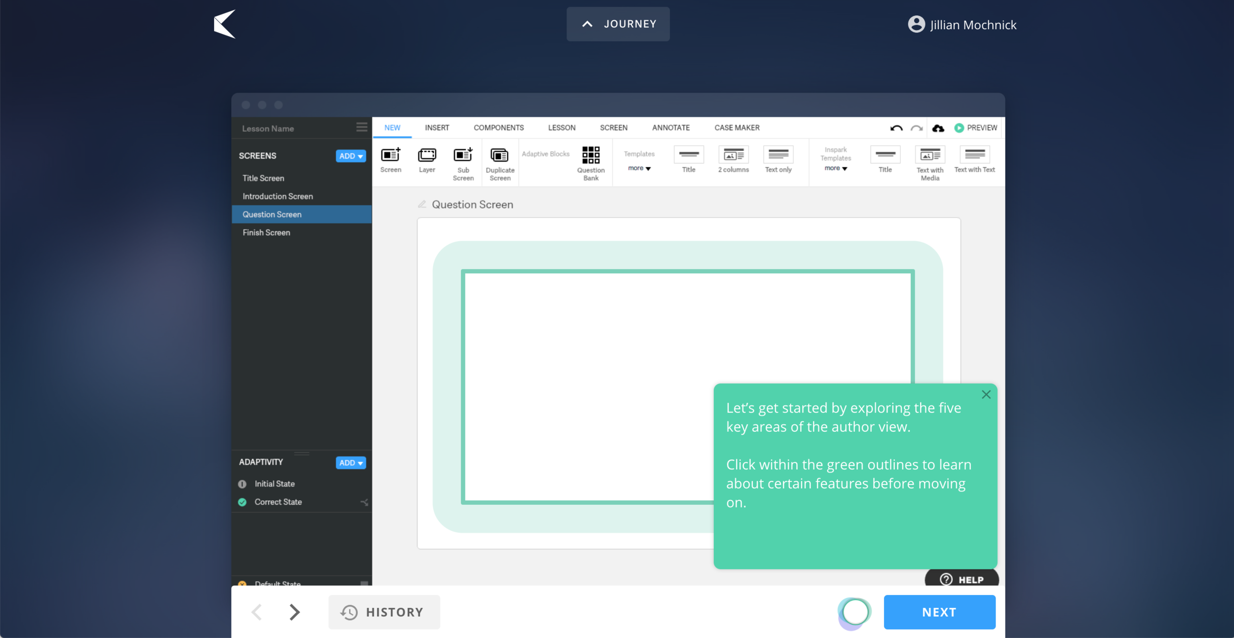Click the Undo arrow icon
Screen dimensions: 1234x638
point(896,128)
